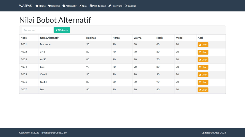Click Ubah button for Manzone row
245x137 pixels.
[x=203, y=45]
